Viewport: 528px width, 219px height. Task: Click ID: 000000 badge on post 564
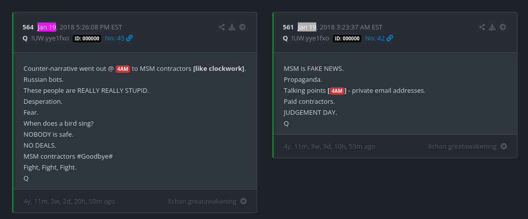tap(87, 38)
